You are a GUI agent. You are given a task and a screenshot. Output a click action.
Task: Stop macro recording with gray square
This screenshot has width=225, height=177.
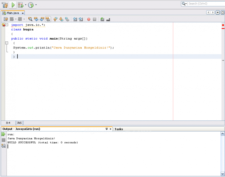pyautogui.click(x=95, y=19)
